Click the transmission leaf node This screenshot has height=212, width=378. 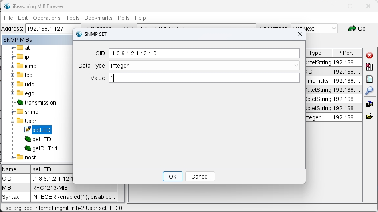[x=40, y=103]
